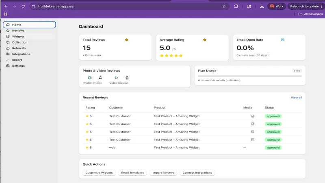Click the photo reviews image icon
Viewport: 325px width, 183px height.
tap(90, 78)
